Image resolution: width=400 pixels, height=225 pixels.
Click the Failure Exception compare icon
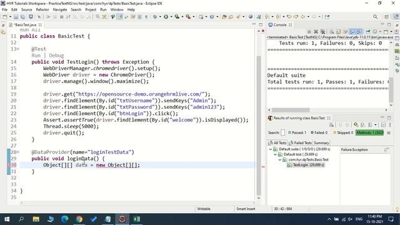coord(387,149)
